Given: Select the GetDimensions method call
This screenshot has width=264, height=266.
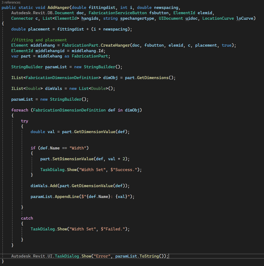Looking at the screenshot, I should (x=153, y=78).
